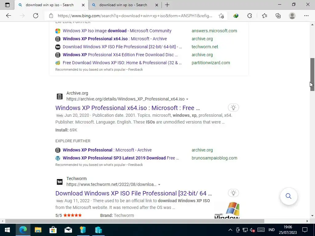Add this page to favorites star

click(221, 16)
